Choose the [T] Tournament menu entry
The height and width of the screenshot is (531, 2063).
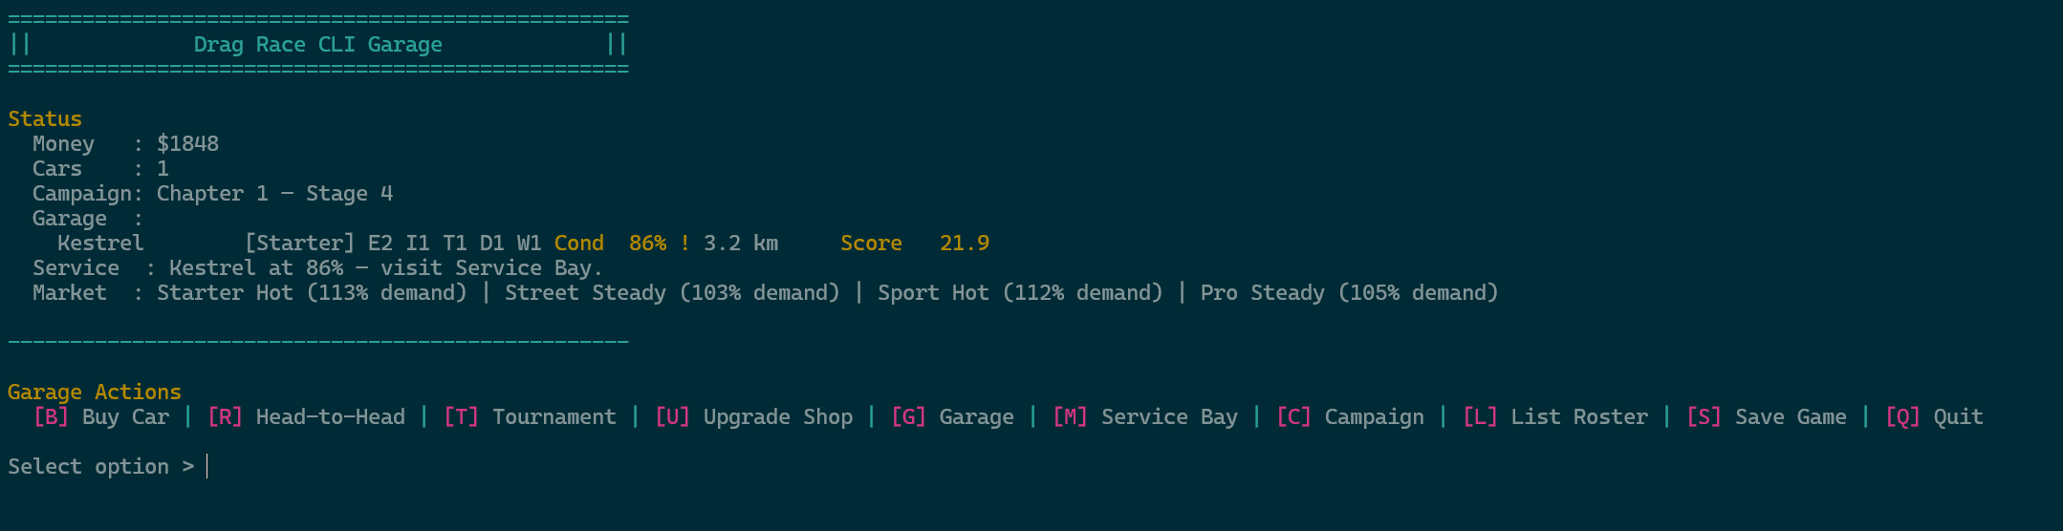coord(530,417)
